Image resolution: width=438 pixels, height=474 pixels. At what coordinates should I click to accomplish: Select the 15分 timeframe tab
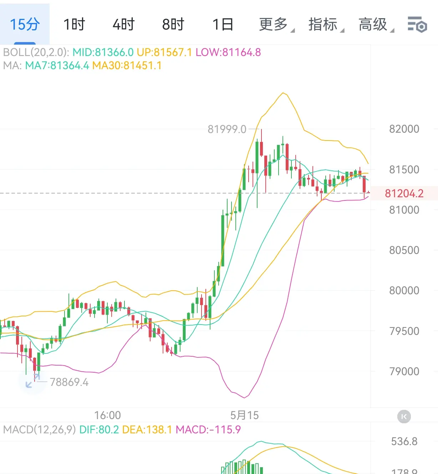tap(25, 24)
